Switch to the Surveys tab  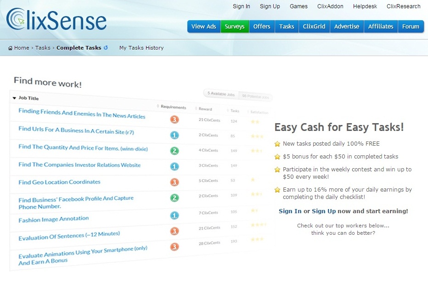click(234, 27)
